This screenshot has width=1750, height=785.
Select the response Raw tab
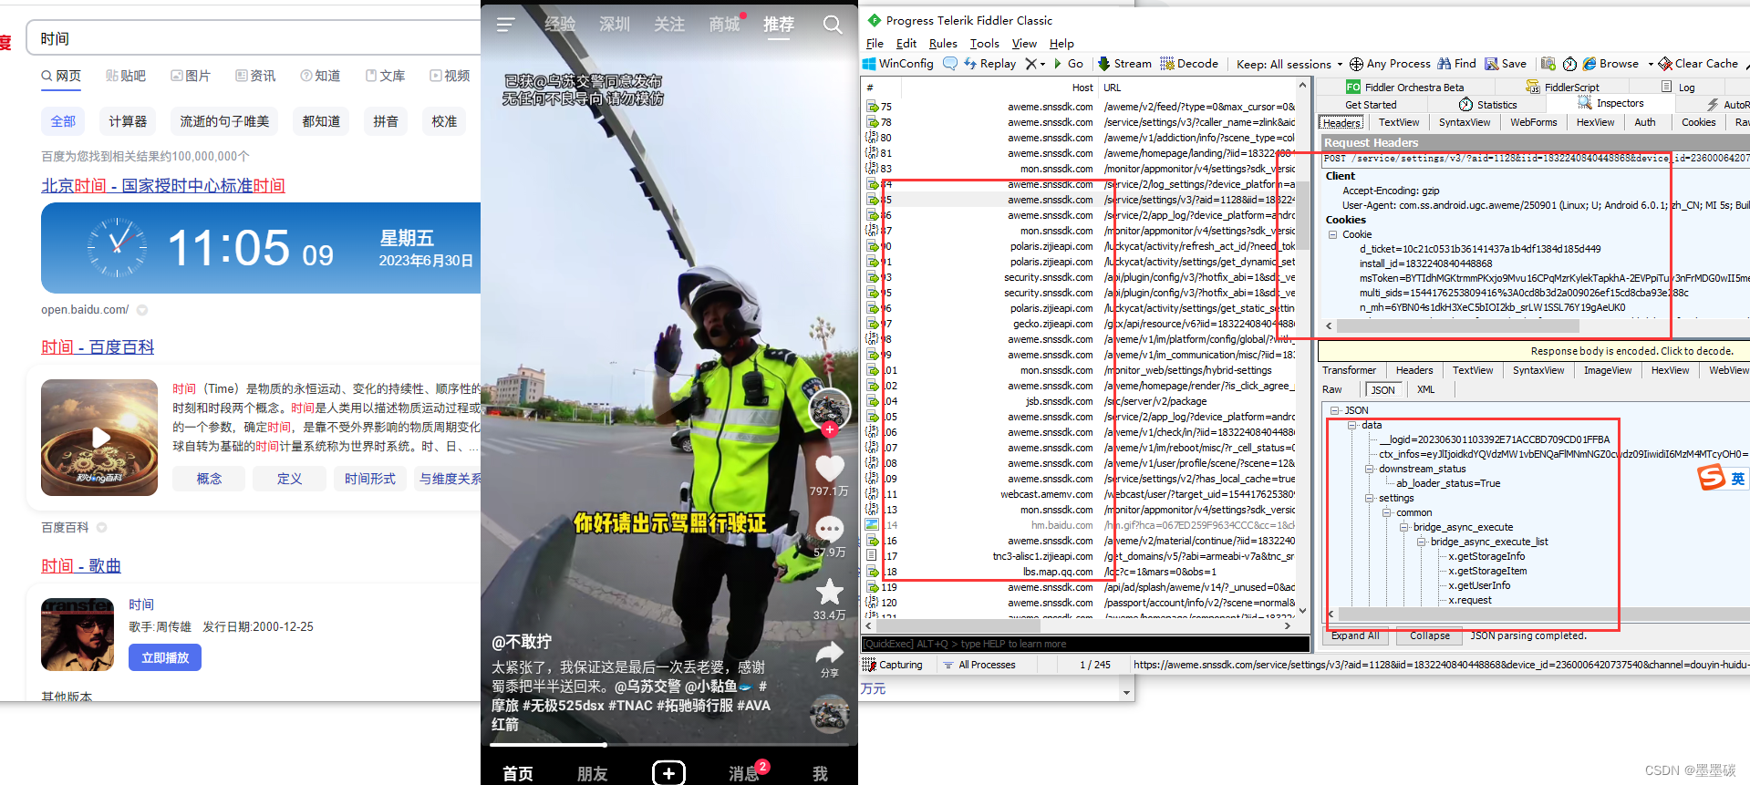click(1332, 389)
